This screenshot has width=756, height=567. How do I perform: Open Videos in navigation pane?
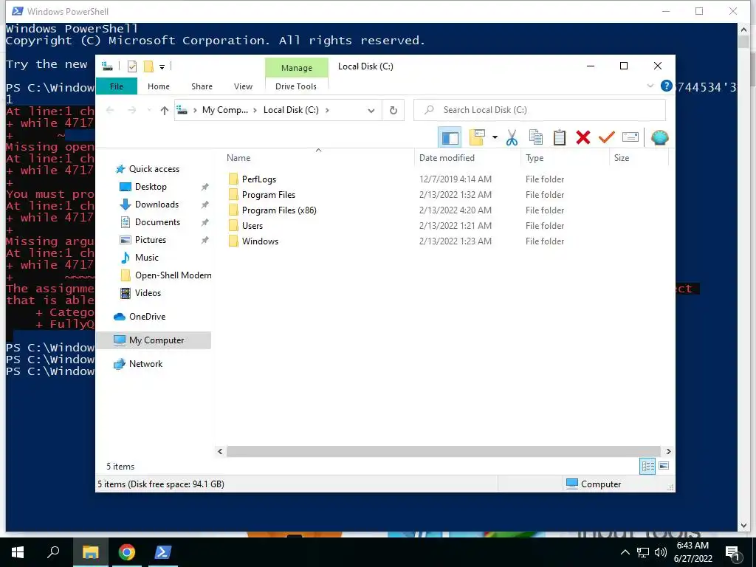(148, 293)
